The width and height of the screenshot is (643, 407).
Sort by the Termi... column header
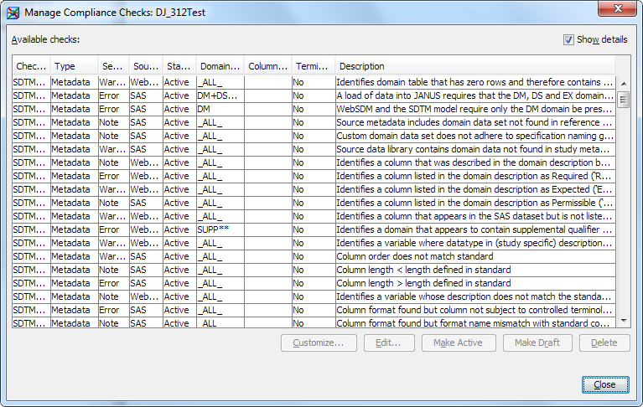coord(314,66)
